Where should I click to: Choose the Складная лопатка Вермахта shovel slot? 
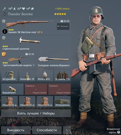54,60
